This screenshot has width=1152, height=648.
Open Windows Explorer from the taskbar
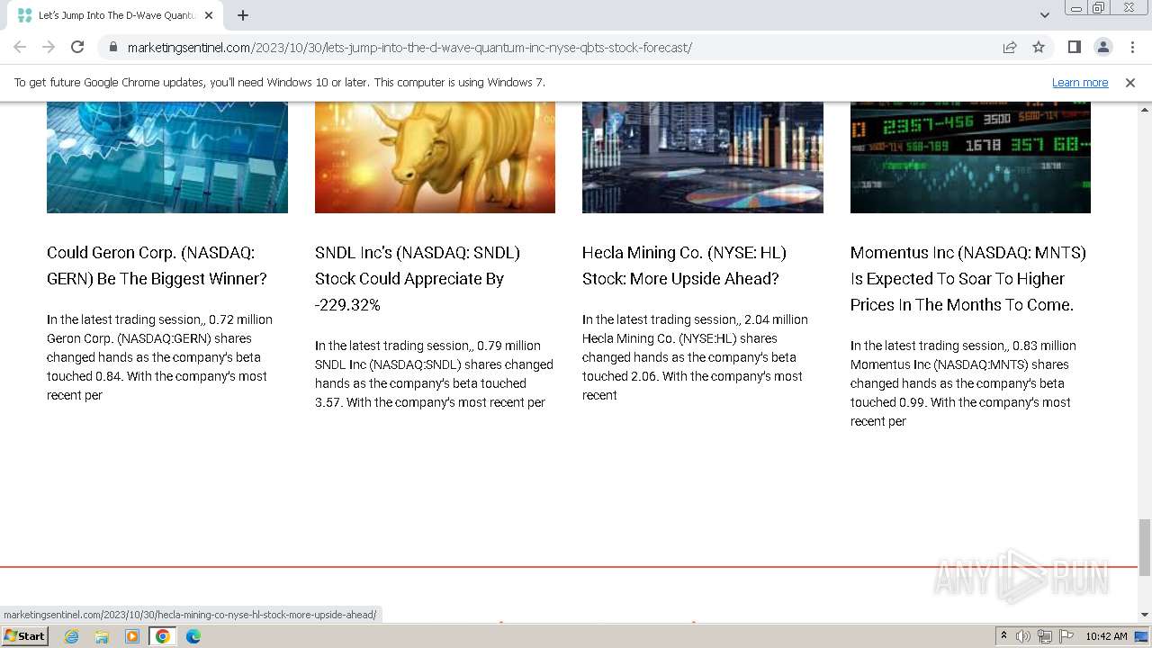[102, 636]
